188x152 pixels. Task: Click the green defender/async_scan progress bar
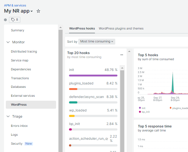[x=73, y=103]
